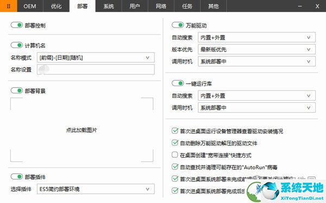Toggle 首次进桌面系统部署完成后 checkbox
This screenshot has height=203, width=326.
coord(175,191)
